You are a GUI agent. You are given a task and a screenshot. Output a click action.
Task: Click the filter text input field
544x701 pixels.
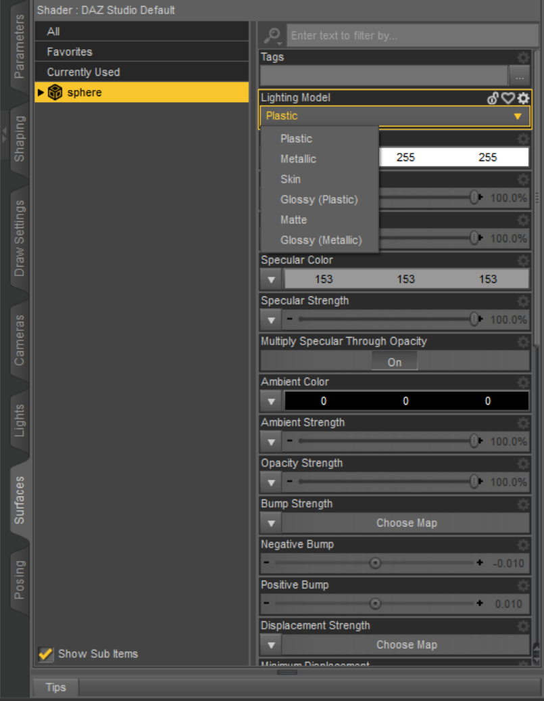[x=412, y=36]
